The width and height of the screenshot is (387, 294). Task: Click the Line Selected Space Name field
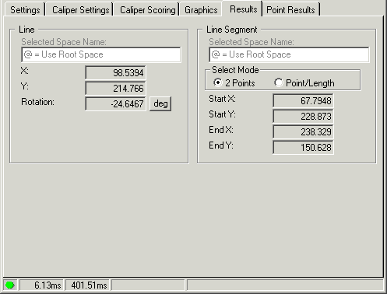click(101, 54)
